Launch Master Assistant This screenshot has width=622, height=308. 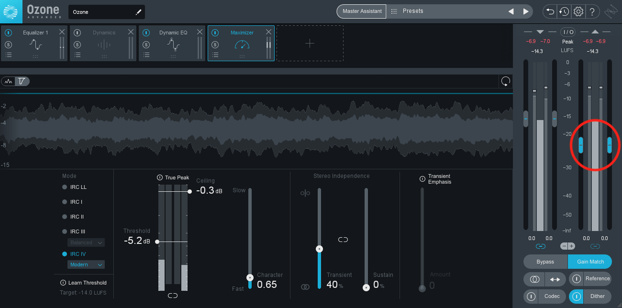point(362,11)
